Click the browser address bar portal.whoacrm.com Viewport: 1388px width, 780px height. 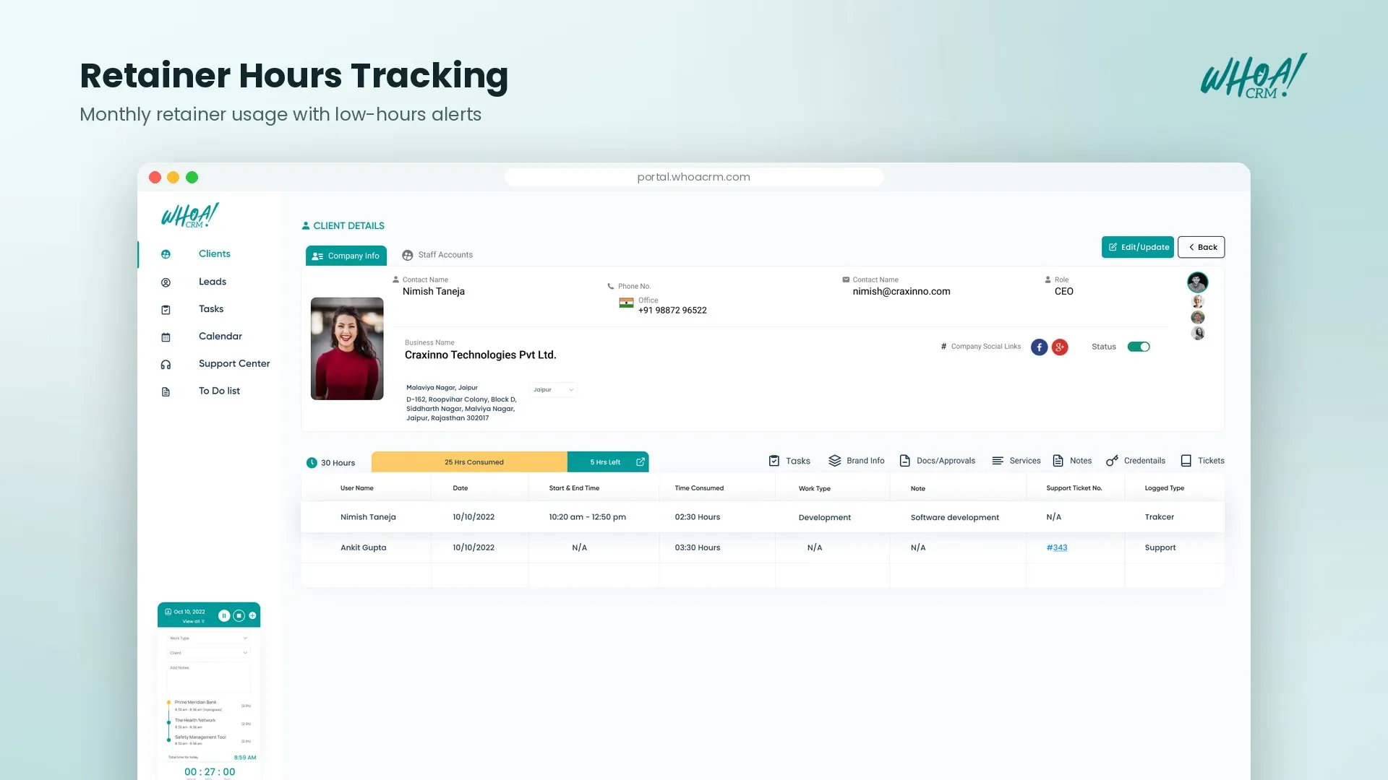coord(694,177)
